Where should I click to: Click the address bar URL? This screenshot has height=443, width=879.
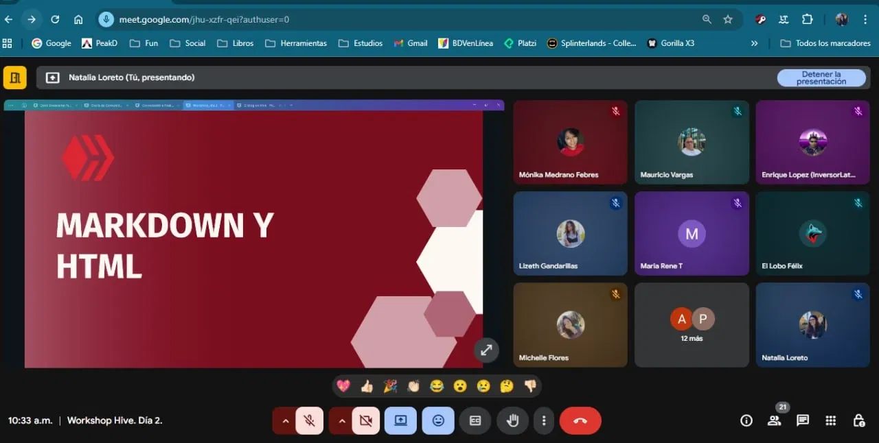(x=204, y=20)
